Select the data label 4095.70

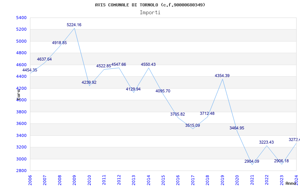point(163,91)
